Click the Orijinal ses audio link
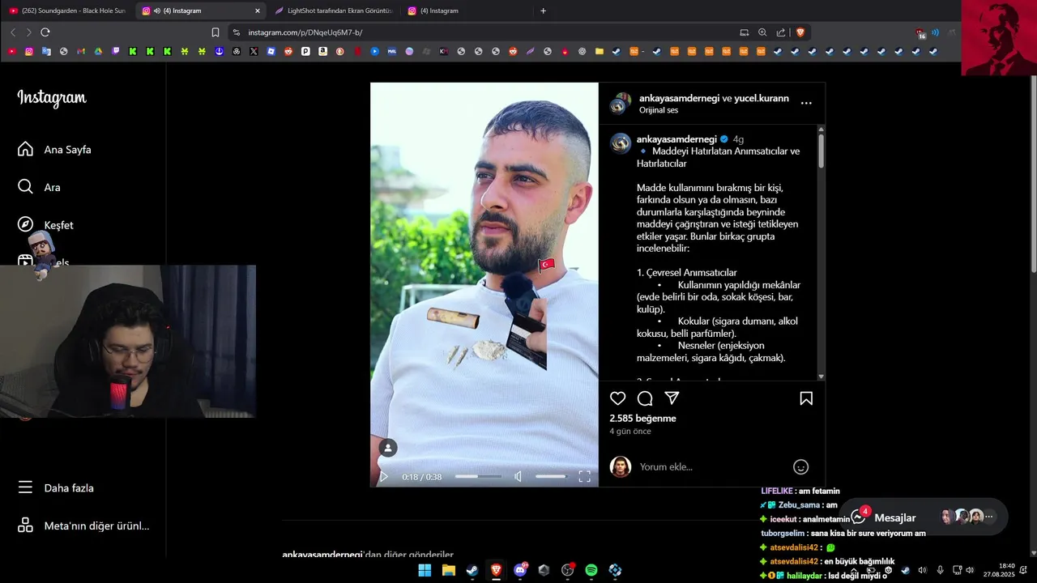The width and height of the screenshot is (1037, 583). 659,110
